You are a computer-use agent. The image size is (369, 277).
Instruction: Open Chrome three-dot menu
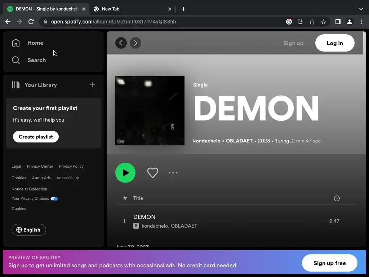[361, 22]
